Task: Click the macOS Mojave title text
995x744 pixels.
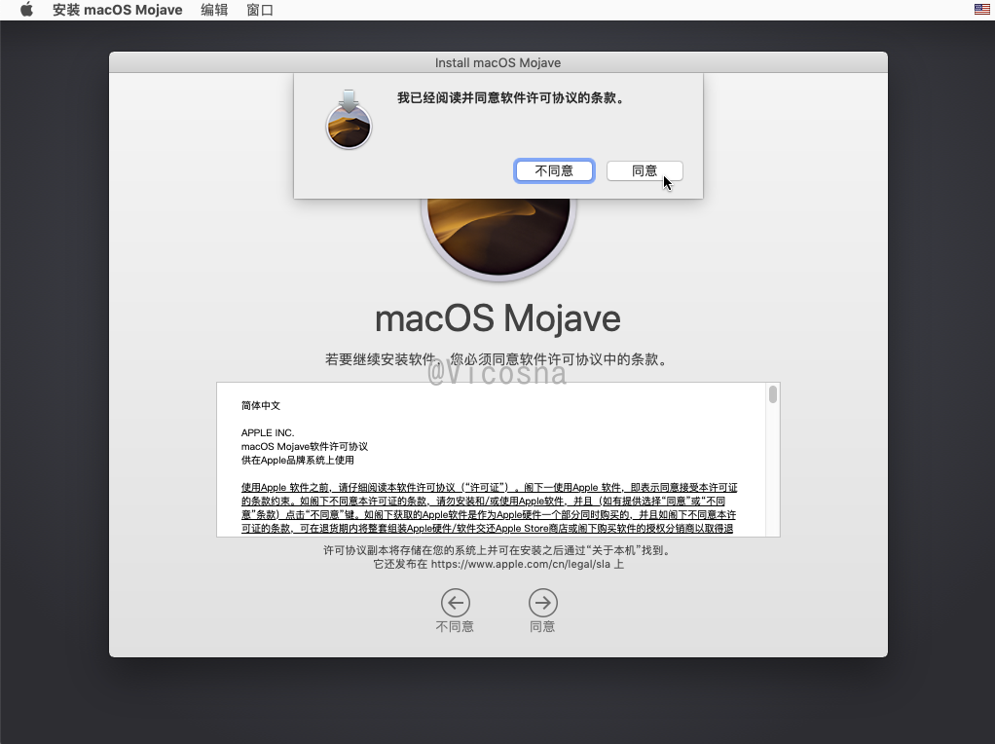Action: (x=498, y=318)
